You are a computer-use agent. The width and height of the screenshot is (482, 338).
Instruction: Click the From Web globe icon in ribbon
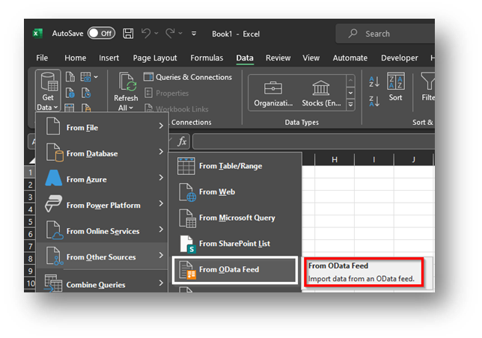click(x=70, y=93)
